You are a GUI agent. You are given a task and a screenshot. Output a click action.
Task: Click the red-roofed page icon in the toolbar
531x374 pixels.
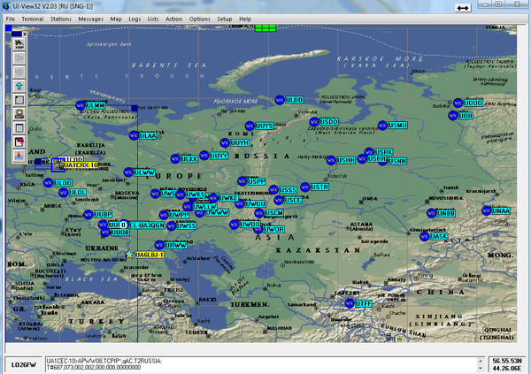click(19, 141)
